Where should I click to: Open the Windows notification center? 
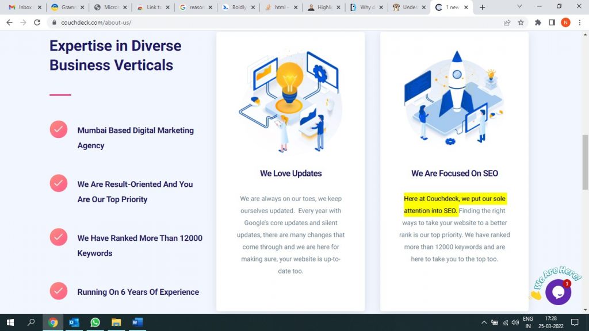tap(575, 322)
